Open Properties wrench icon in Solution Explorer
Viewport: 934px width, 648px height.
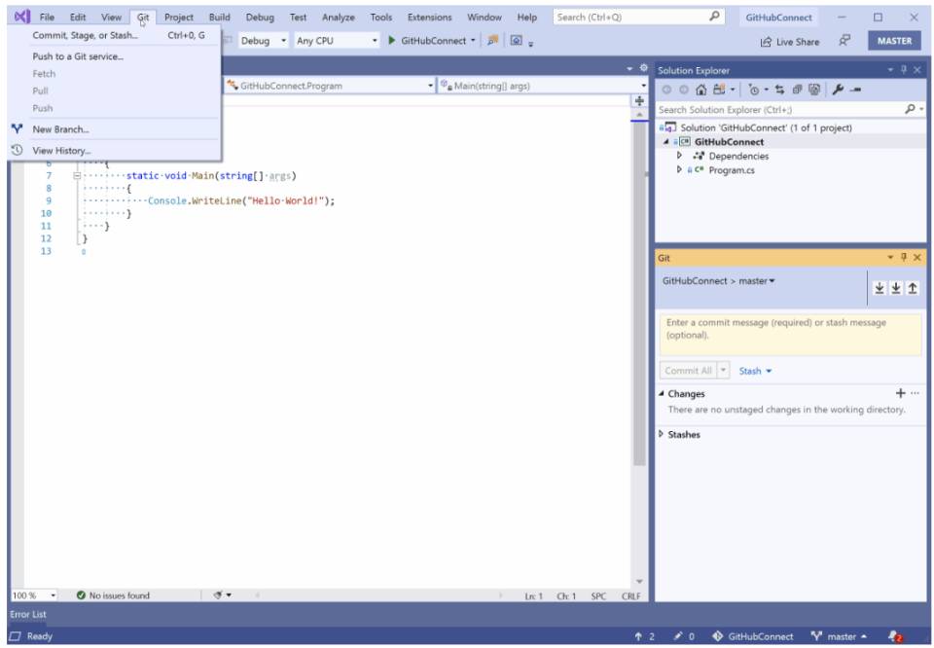pos(838,90)
